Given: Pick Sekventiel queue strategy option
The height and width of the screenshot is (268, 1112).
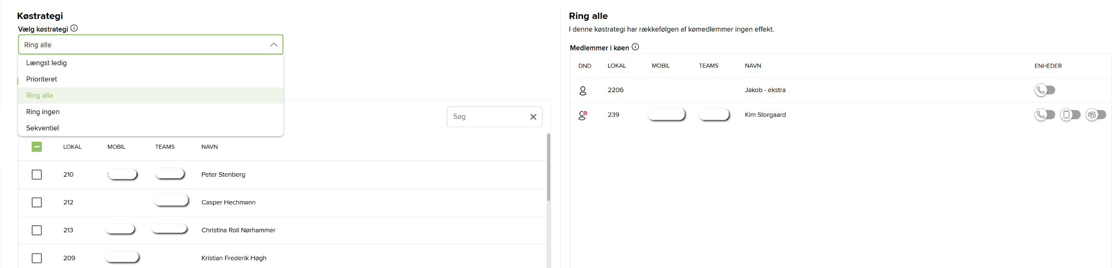Looking at the screenshot, I should click(42, 128).
